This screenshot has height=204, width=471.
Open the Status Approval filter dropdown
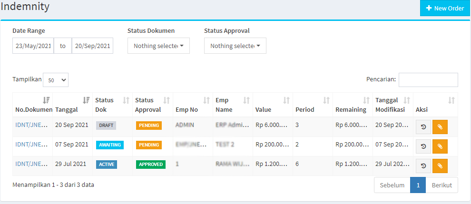[235, 46]
